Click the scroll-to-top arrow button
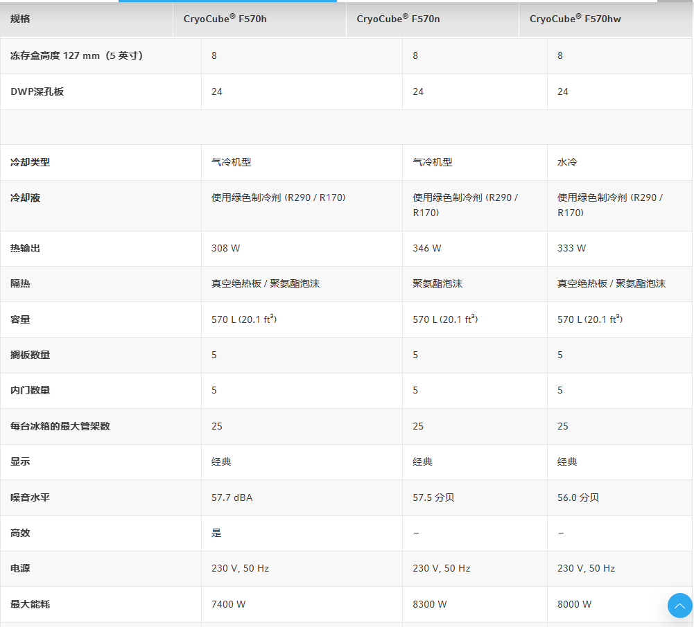 680,606
